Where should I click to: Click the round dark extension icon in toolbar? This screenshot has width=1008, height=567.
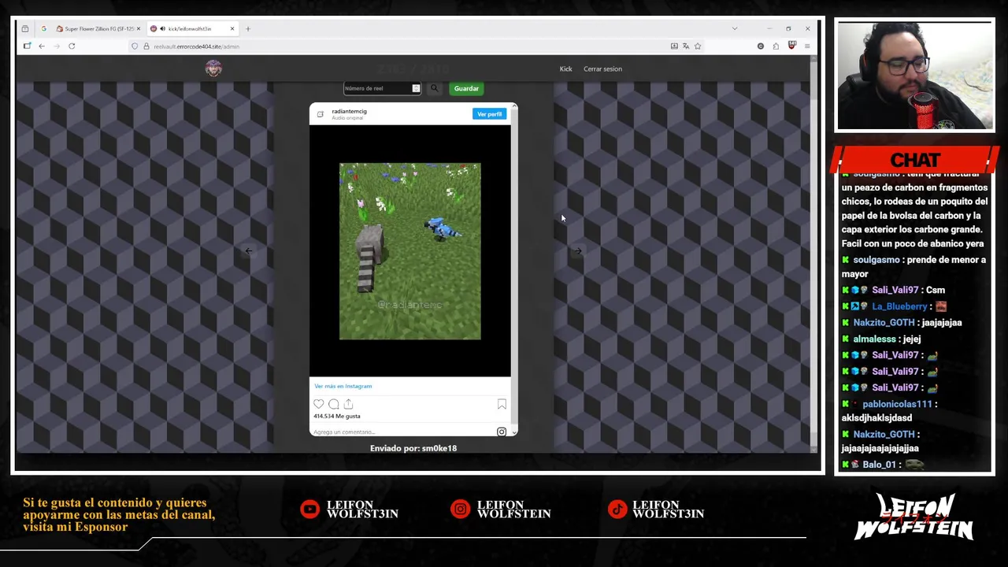(761, 46)
